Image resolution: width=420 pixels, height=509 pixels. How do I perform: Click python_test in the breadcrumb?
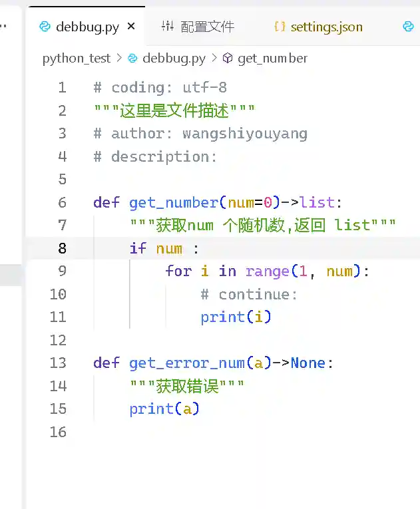[77, 59]
